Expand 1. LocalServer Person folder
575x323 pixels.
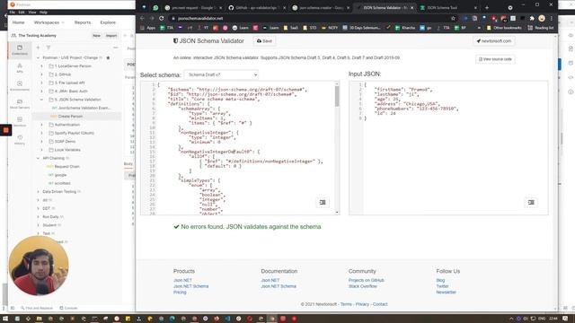(x=42, y=66)
